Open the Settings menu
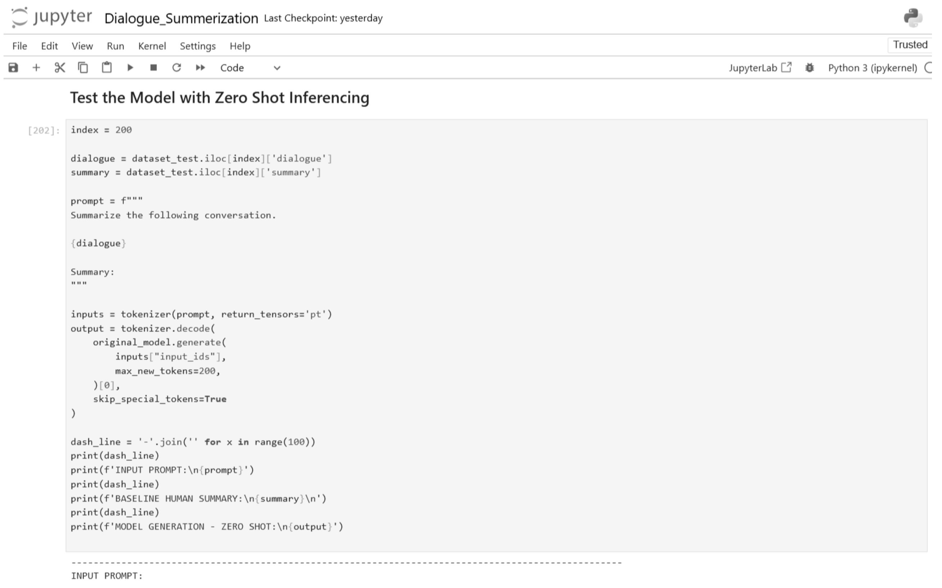942x588 pixels. pyautogui.click(x=197, y=46)
